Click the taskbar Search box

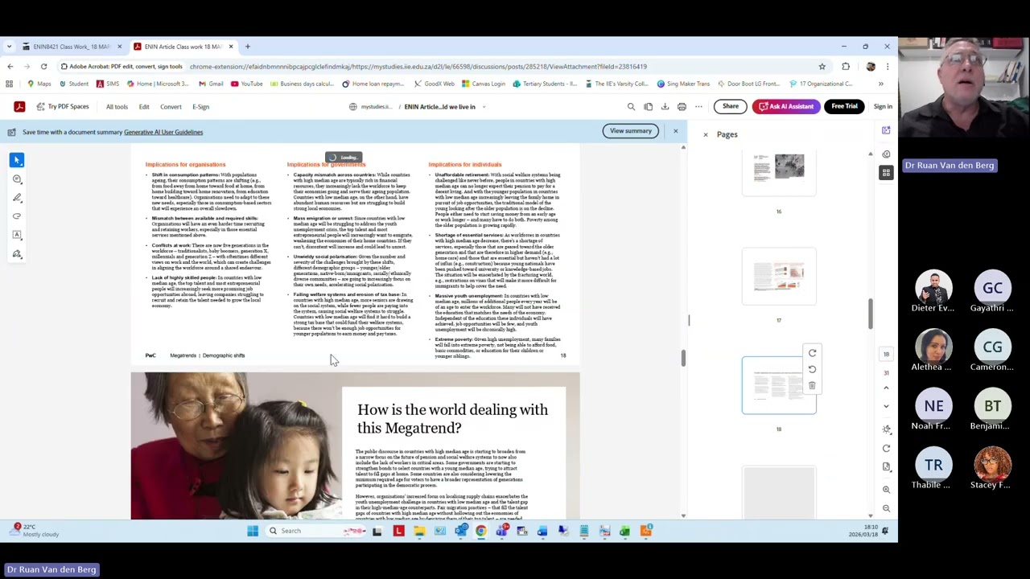315,531
